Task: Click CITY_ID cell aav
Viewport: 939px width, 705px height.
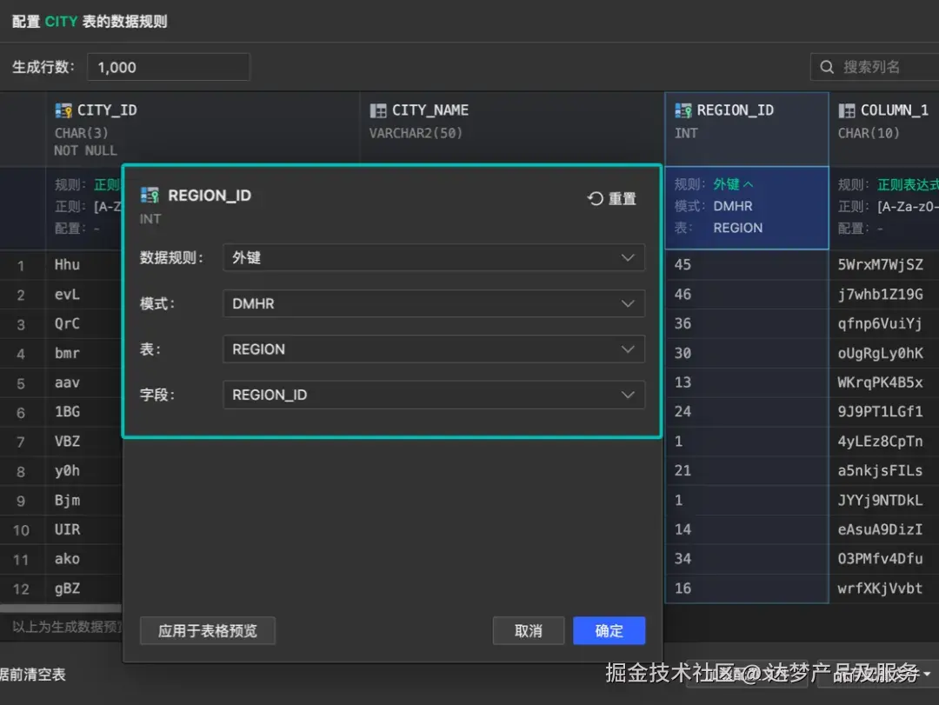Action: tap(83, 382)
